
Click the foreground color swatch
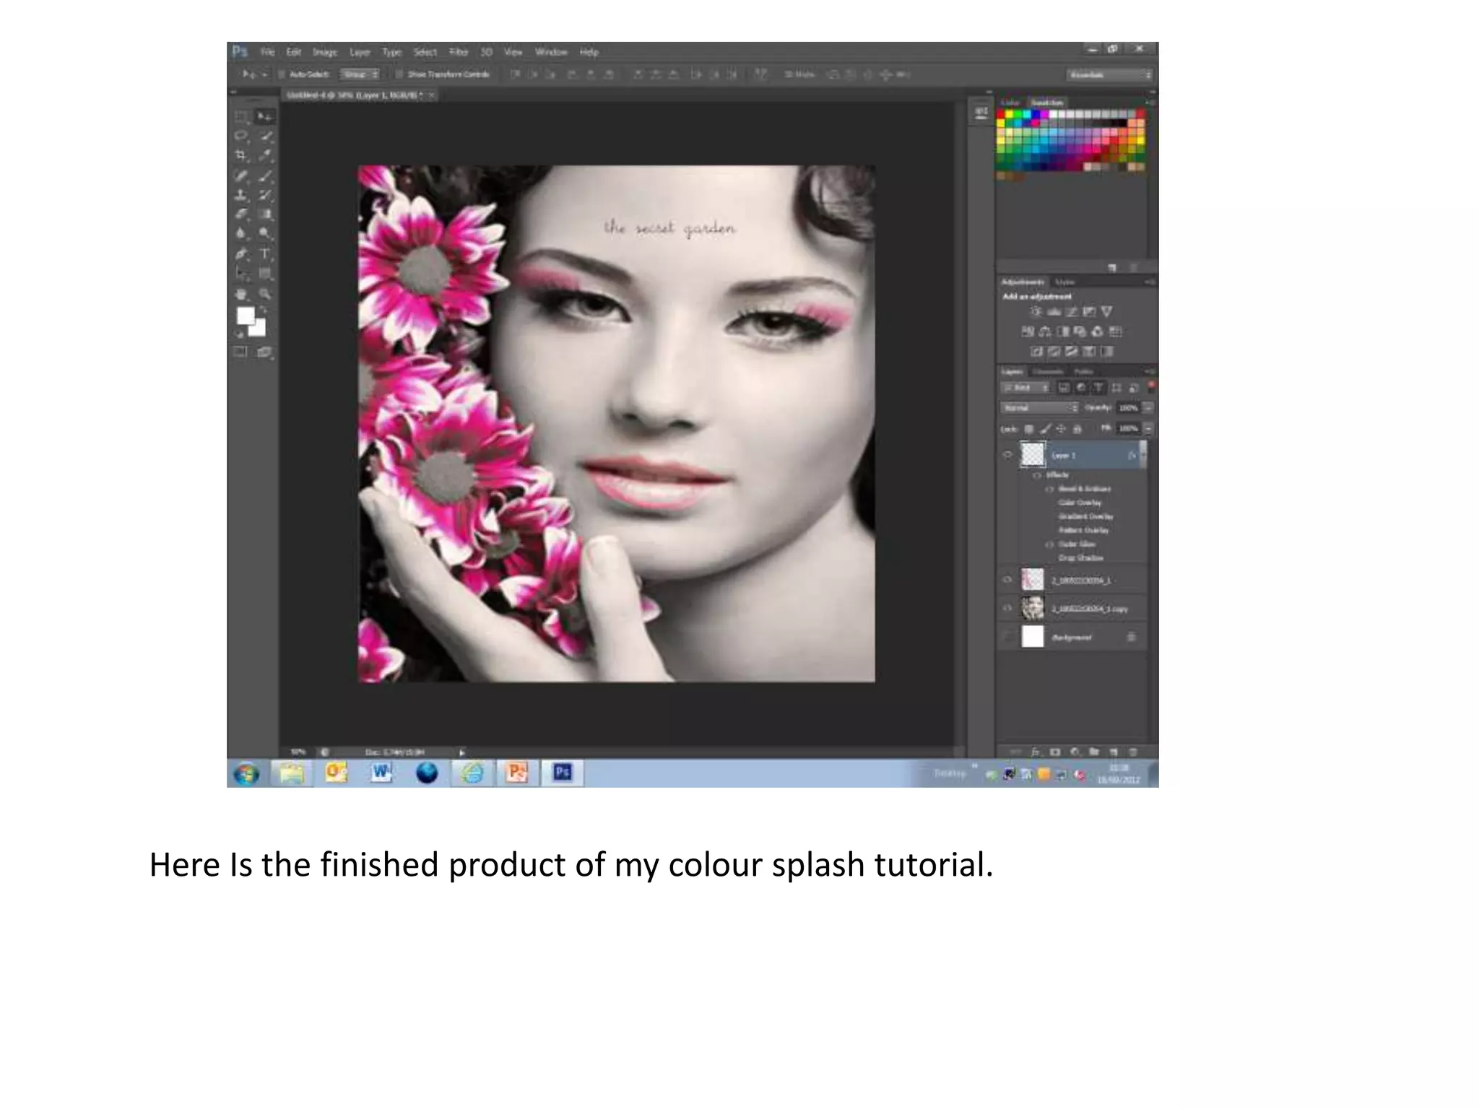[x=245, y=316]
